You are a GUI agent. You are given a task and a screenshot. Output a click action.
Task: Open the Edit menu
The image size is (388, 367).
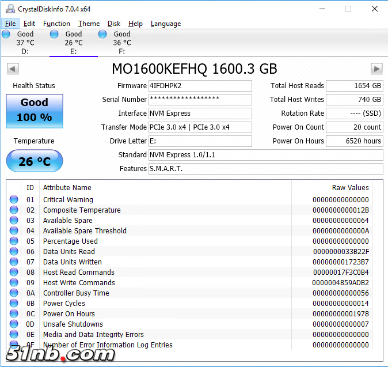point(29,24)
